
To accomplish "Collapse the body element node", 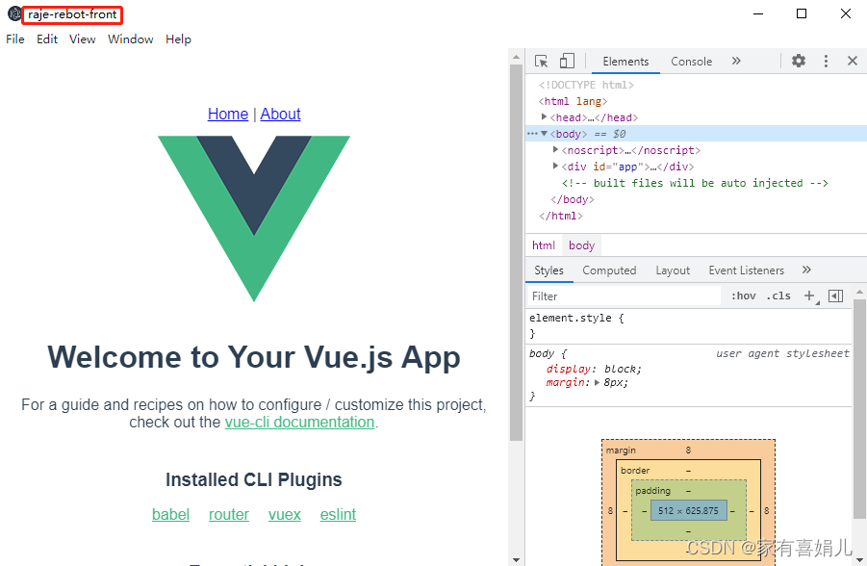I will tap(544, 134).
